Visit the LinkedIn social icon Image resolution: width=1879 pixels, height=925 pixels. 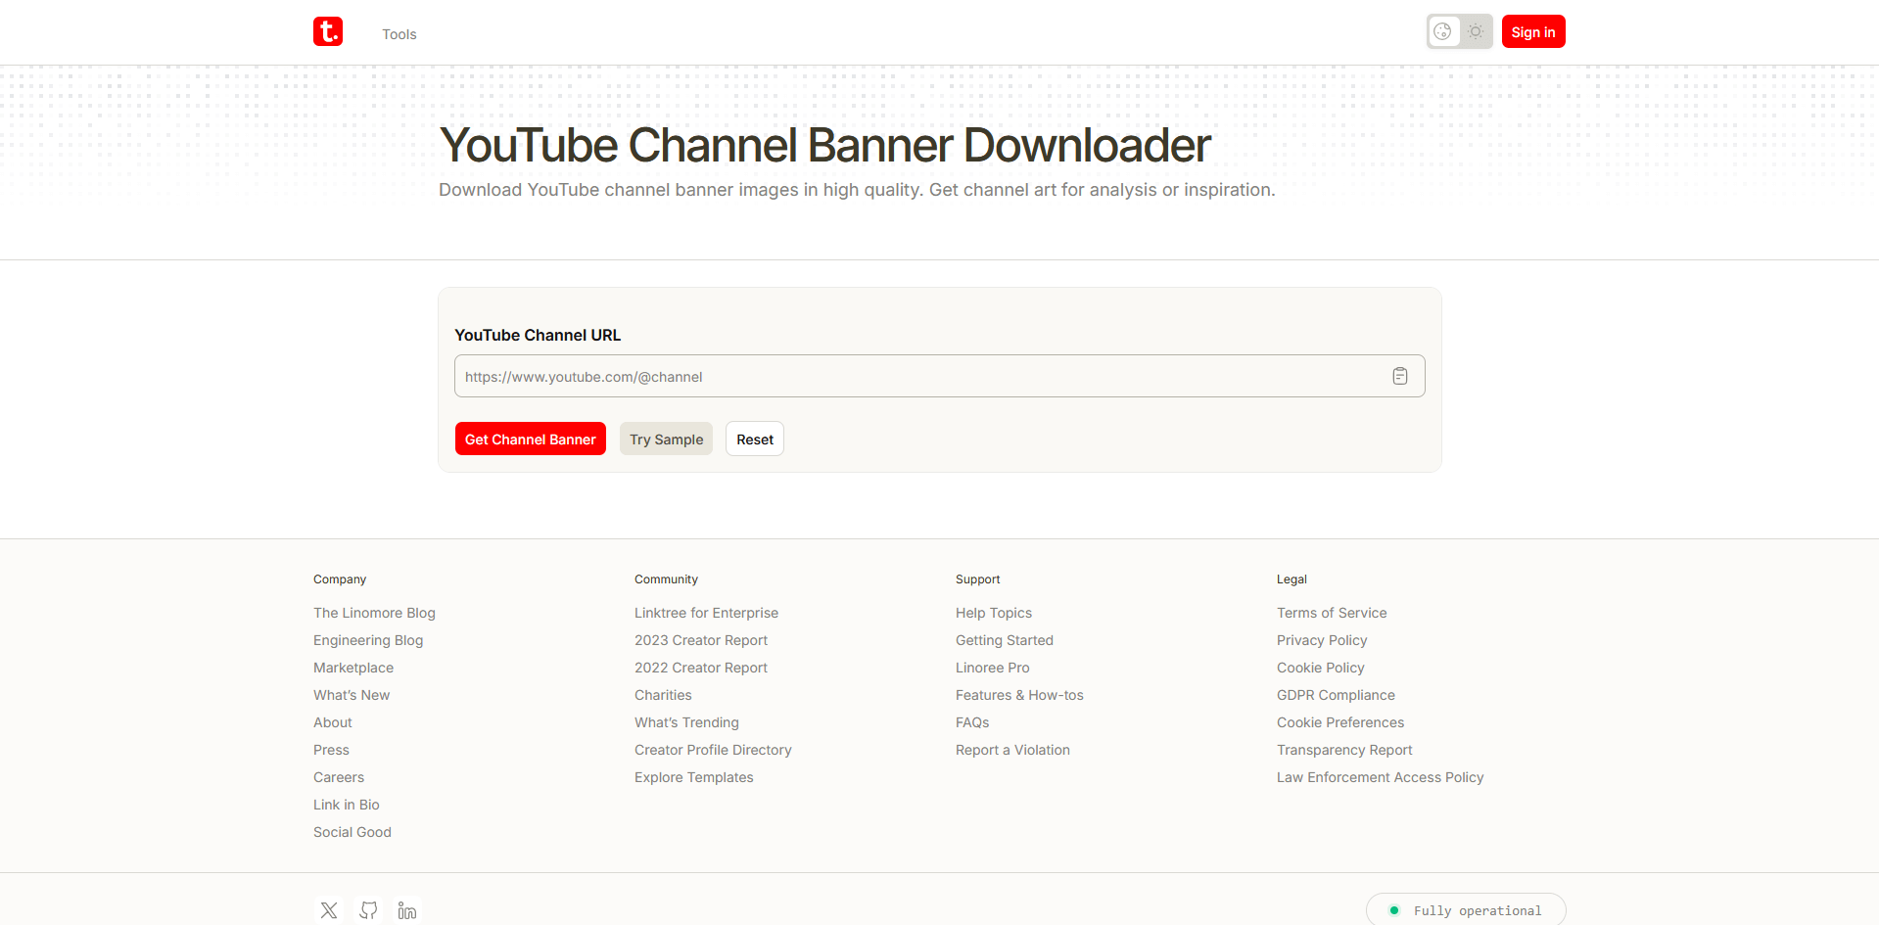[x=407, y=910]
